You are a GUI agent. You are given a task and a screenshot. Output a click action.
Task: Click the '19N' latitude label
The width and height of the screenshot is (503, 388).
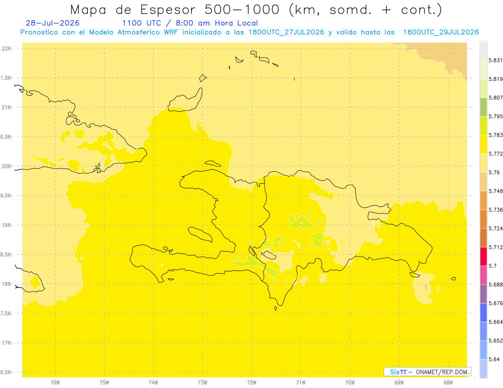coord(7,225)
